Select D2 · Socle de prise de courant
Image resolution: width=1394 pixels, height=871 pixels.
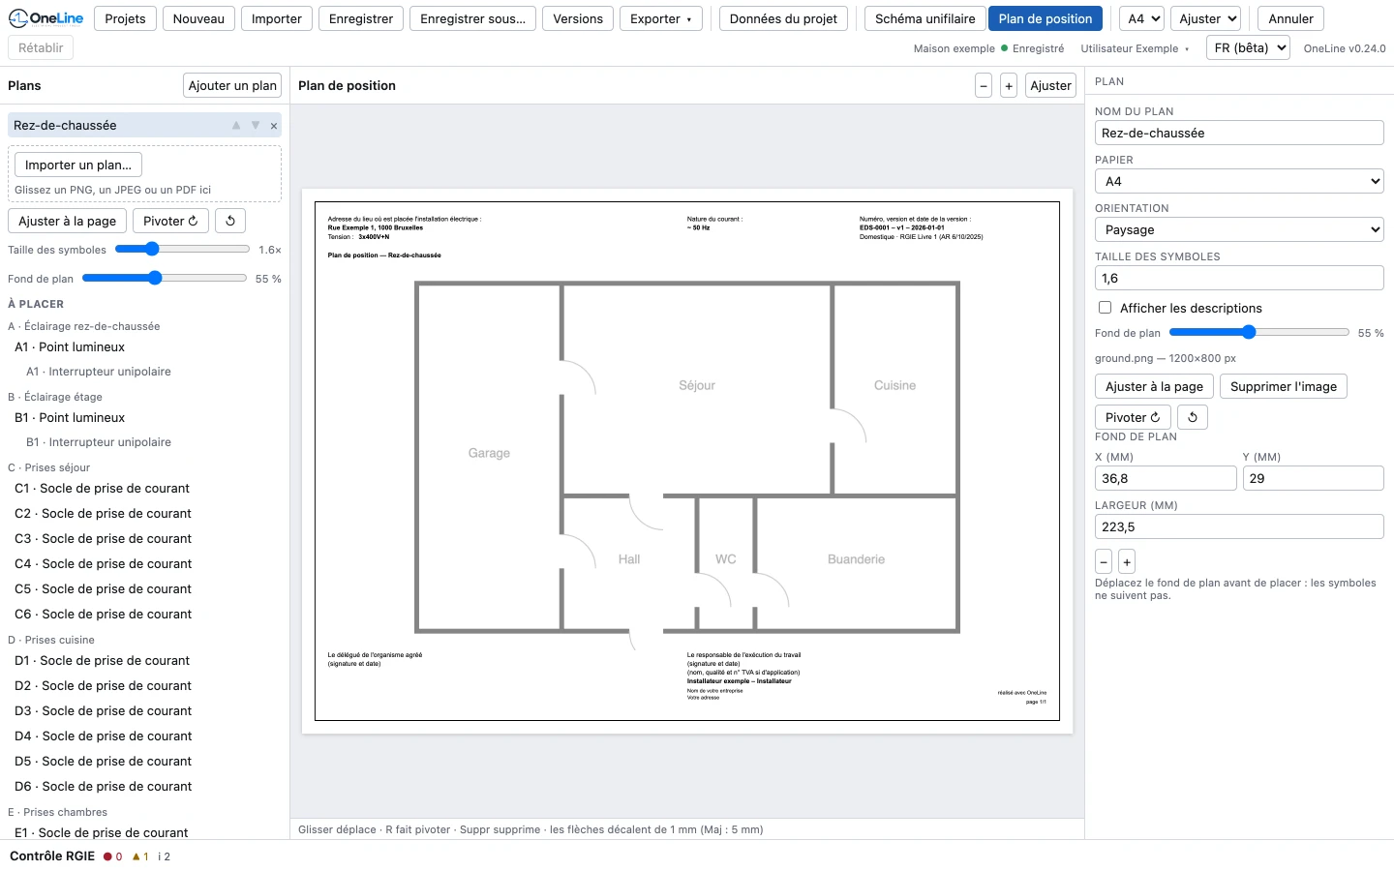tap(145, 686)
